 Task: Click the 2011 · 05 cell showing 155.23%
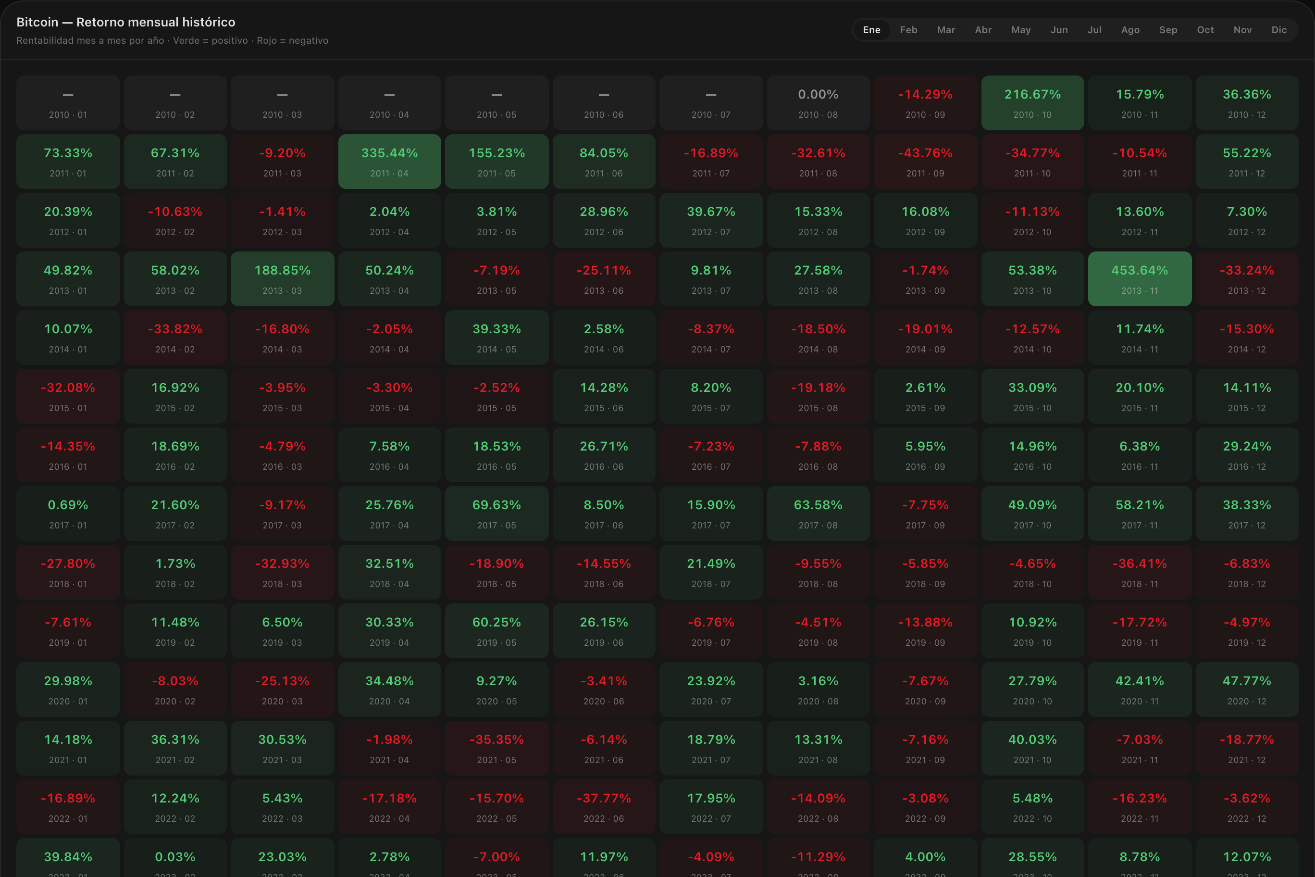pyautogui.click(x=496, y=162)
